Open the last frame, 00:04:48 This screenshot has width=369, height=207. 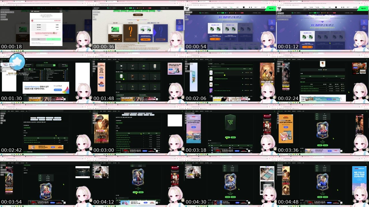pos(323,181)
